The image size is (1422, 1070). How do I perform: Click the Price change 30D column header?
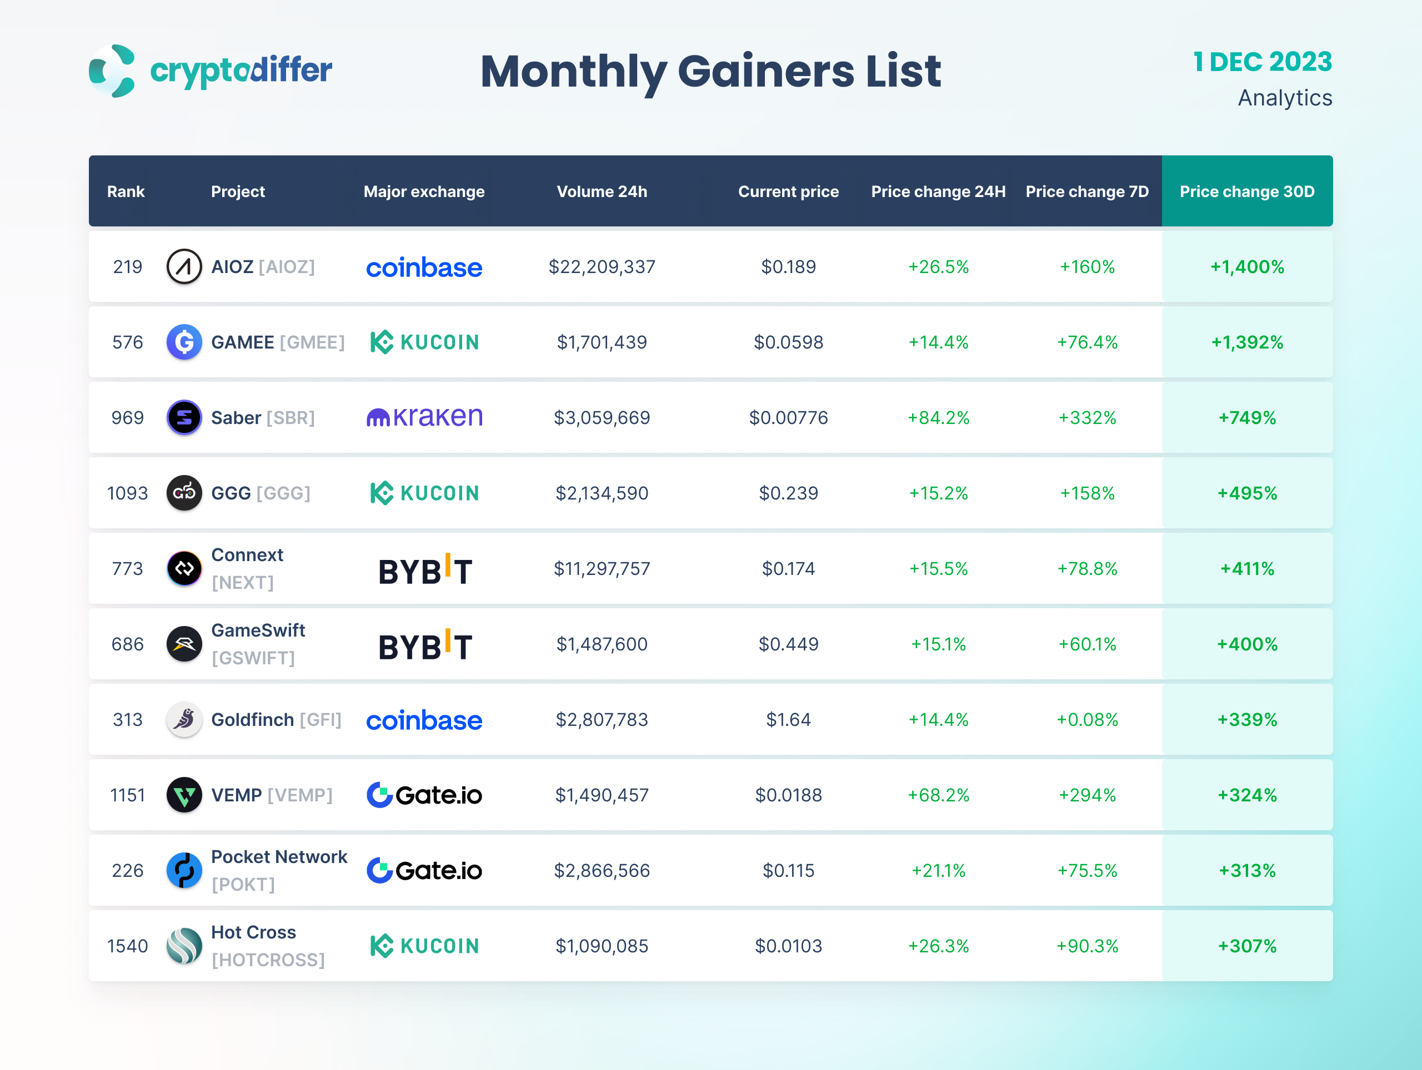pyautogui.click(x=1246, y=191)
